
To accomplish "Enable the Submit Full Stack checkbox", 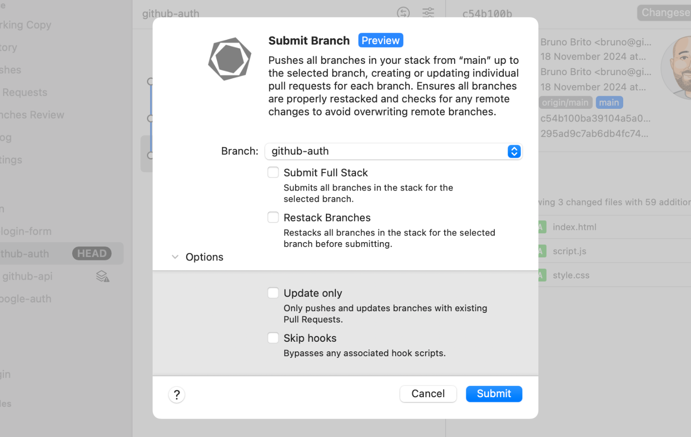I will (x=273, y=172).
